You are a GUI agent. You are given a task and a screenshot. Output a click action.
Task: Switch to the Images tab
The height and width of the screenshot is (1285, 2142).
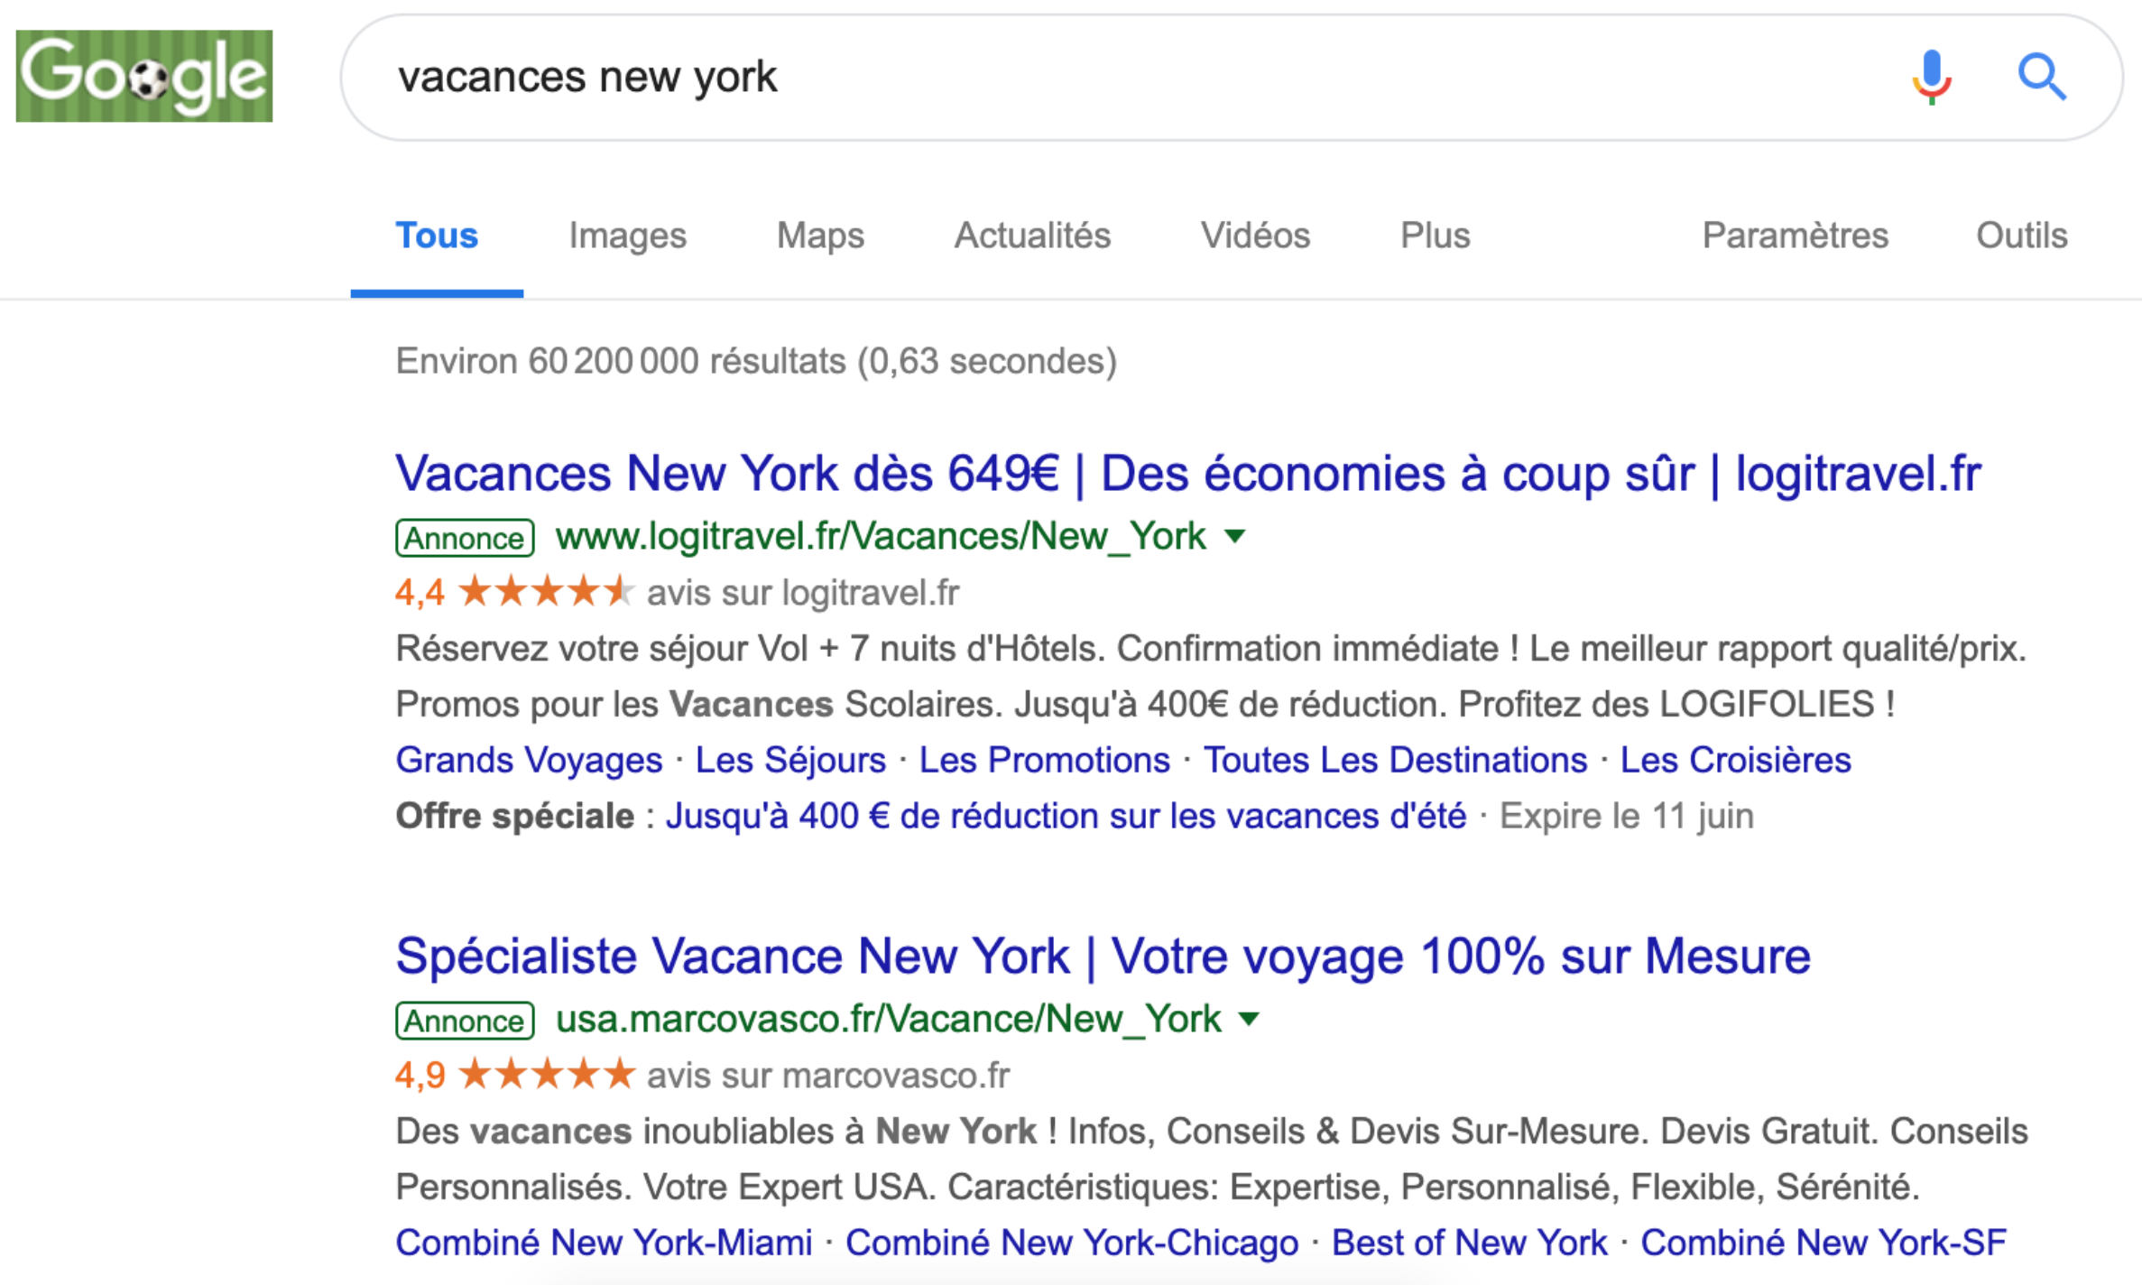coord(627,236)
